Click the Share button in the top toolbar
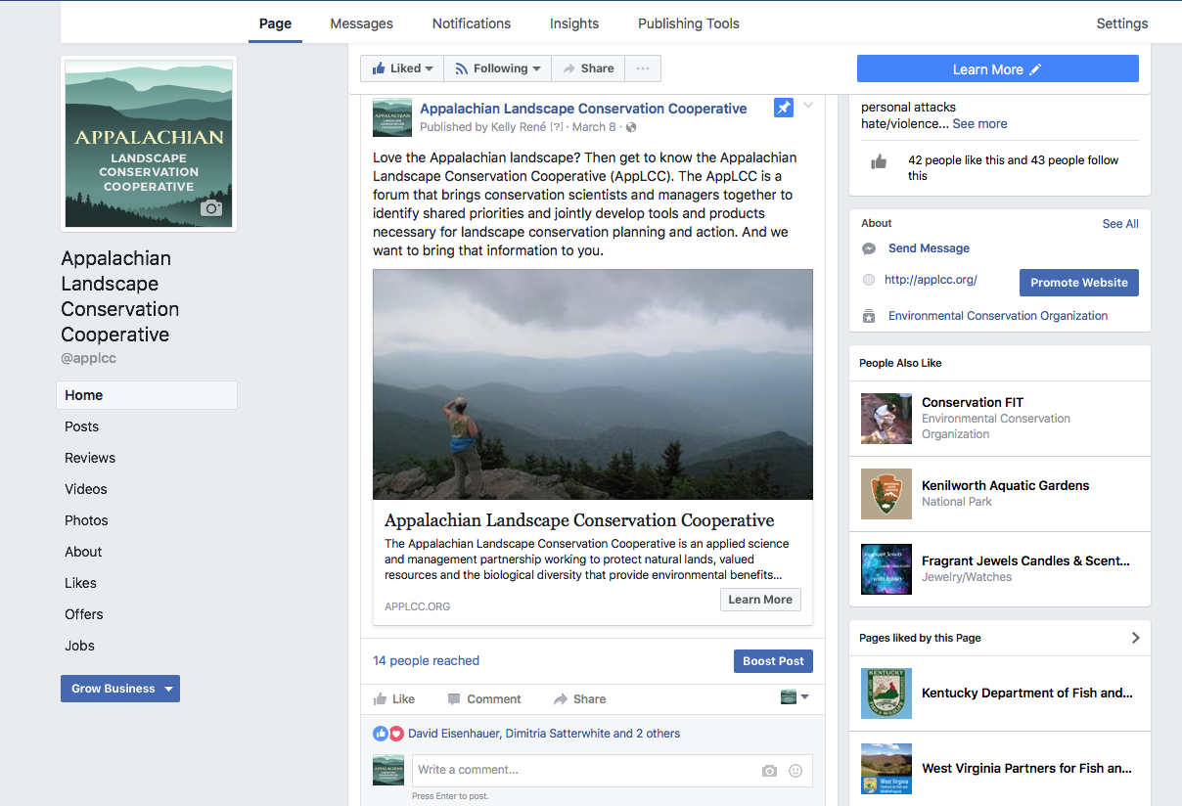Image resolution: width=1182 pixels, height=806 pixels. point(588,68)
